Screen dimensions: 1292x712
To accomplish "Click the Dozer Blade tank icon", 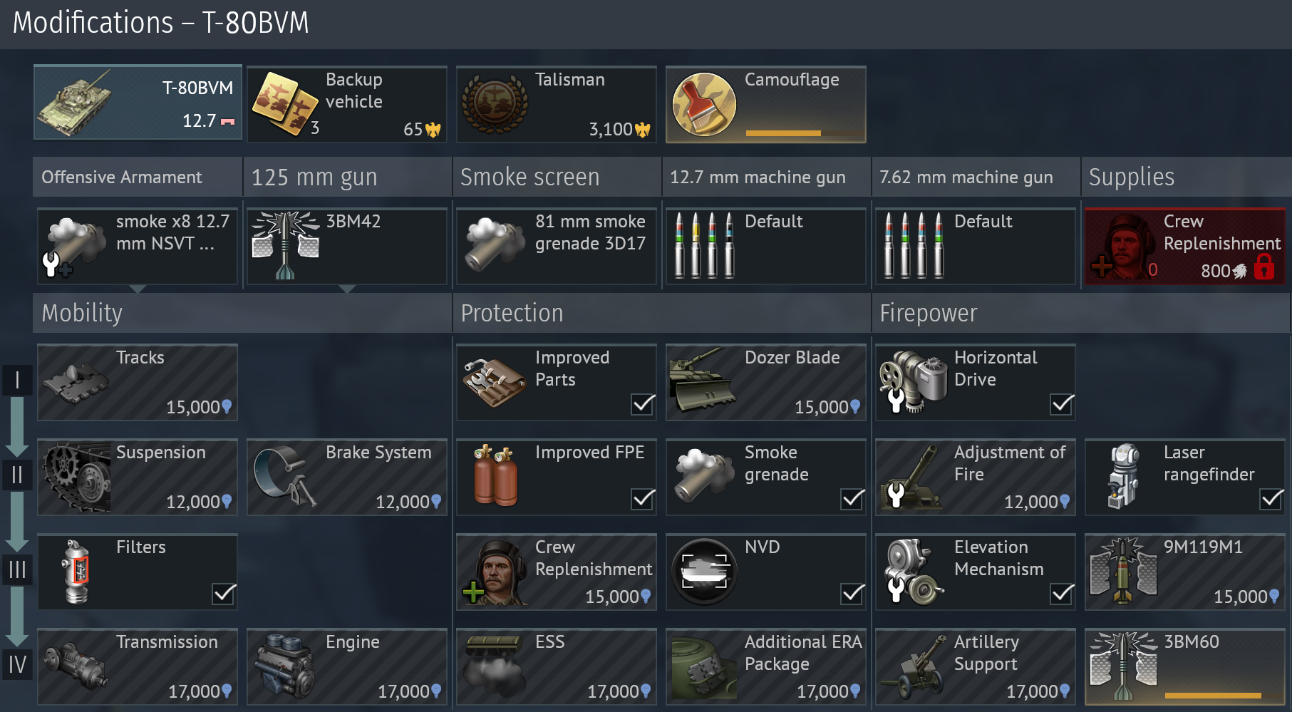I will point(703,383).
